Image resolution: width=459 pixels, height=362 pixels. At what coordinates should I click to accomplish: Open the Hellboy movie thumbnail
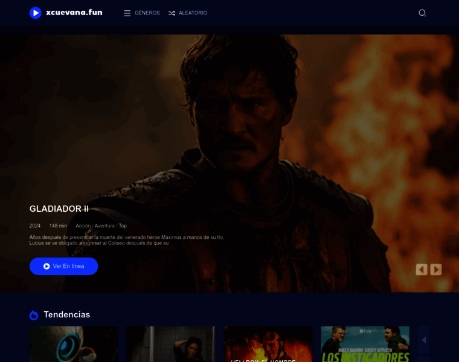268,344
